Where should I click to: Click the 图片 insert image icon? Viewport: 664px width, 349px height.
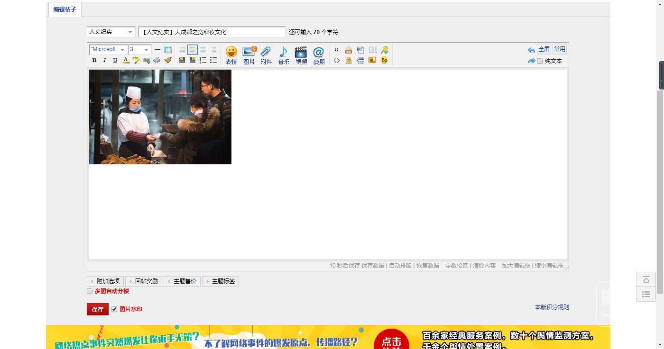(x=249, y=55)
